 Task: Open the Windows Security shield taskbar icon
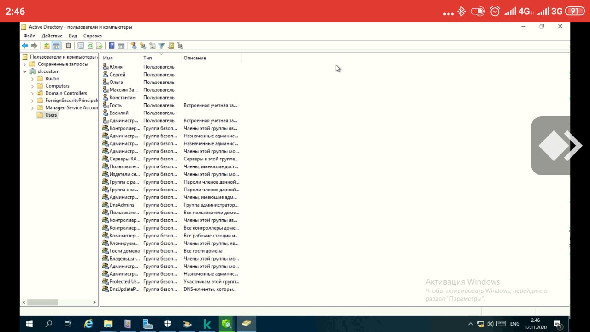coord(168,324)
